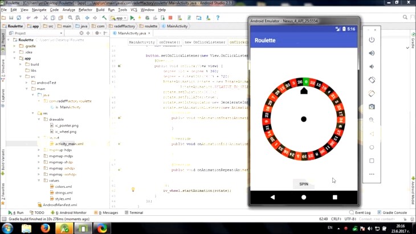Raise emulator volume with volume up icon
Screen dimensions: 416x234
[372, 54]
